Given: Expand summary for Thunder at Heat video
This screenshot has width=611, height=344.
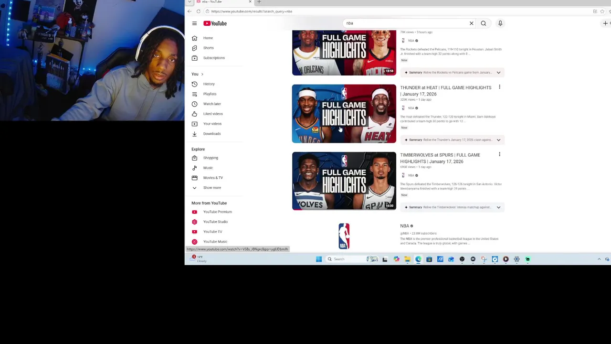Looking at the screenshot, I should coord(498,140).
